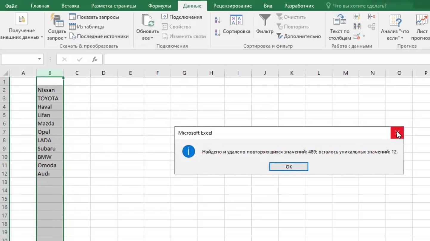Launch Текст по столбцам wizard

point(340,27)
